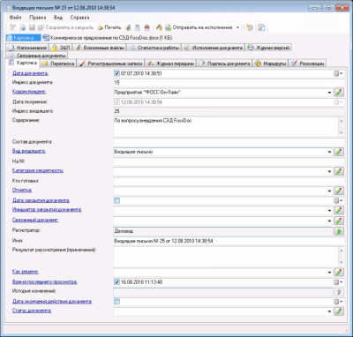Click the grey icon in История изменений row
The height and width of the screenshot is (337, 353).
(339, 292)
